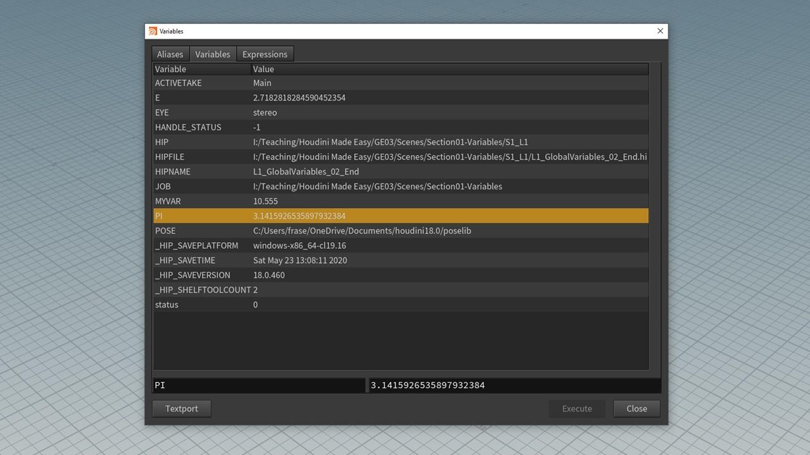This screenshot has width=810, height=455.
Task: Click the vertical scrollbar of the variables list
Action: pyautogui.click(x=655, y=216)
